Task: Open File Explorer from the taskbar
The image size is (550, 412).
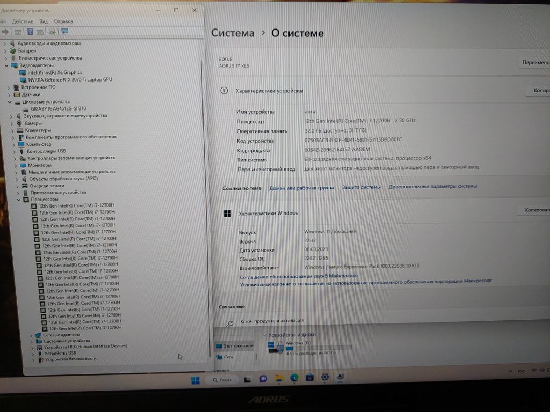Action: 279,379
